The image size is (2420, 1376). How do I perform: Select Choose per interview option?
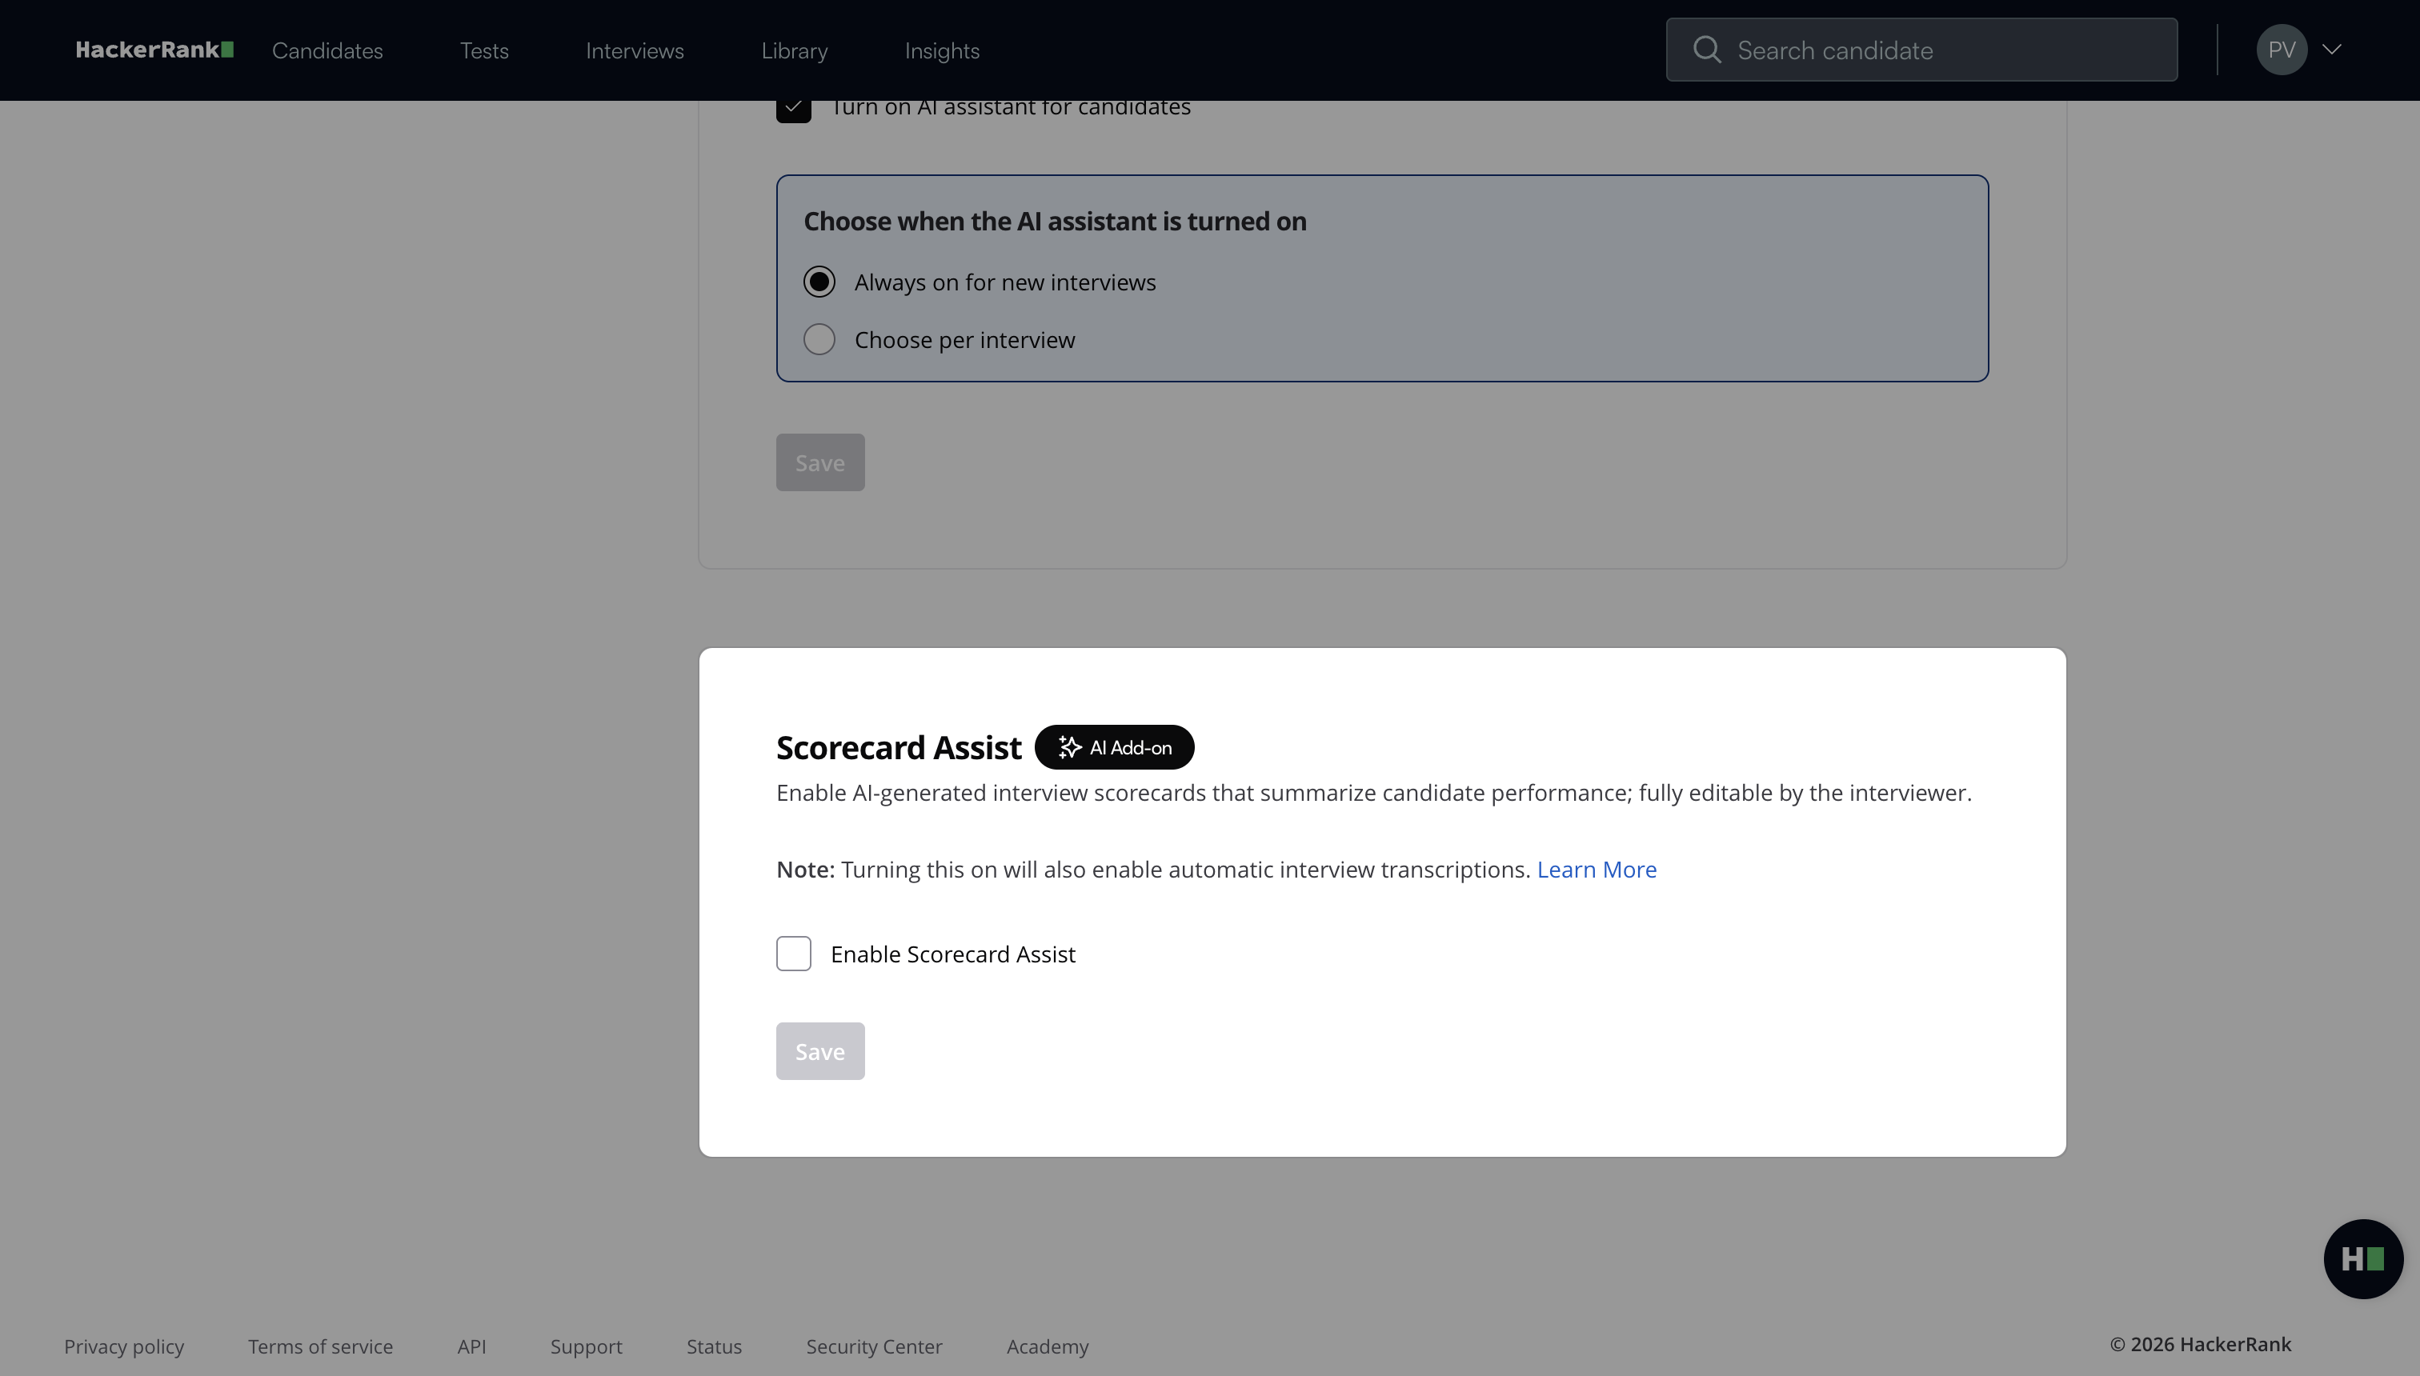pyautogui.click(x=819, y=339)
